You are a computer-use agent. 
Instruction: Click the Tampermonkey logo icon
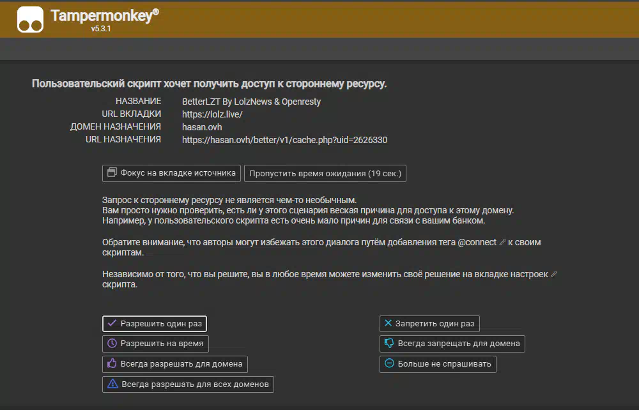(30, 19)
